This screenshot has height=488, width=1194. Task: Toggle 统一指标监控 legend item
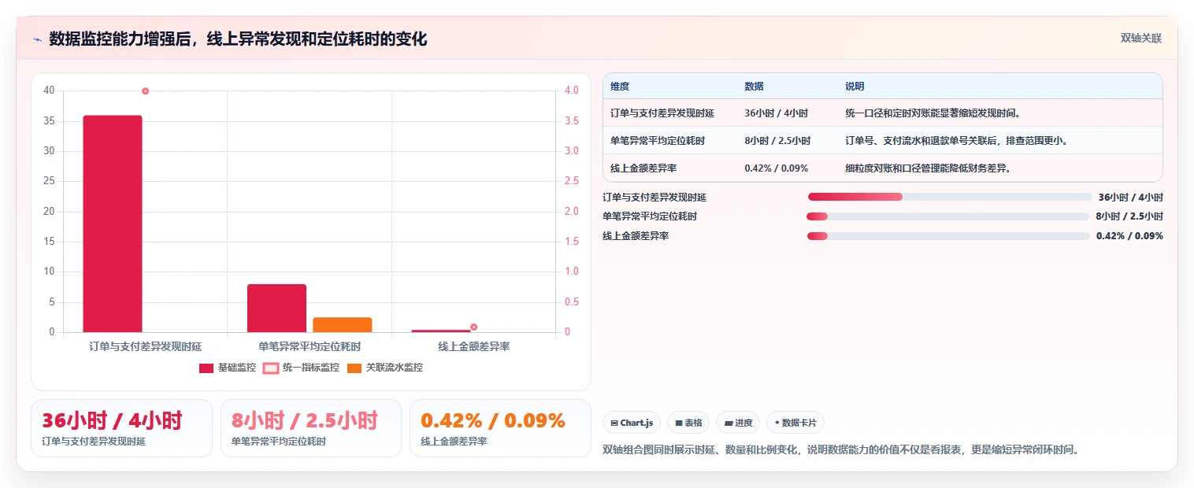click(301, 368)
